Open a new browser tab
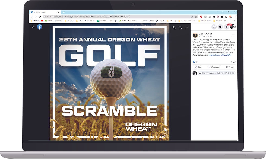 tap(64, 12)
